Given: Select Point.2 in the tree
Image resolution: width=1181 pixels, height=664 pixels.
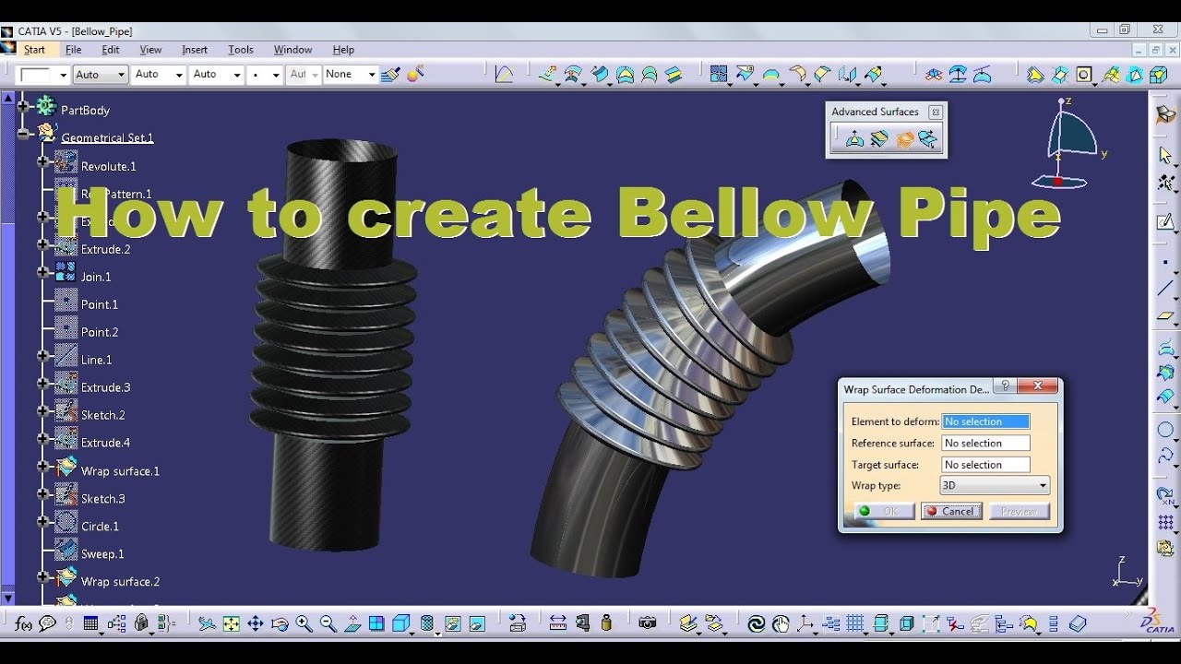Looking at the screenshot, I should [100, 332].
